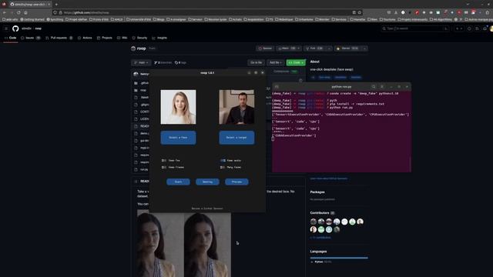Open the GitHub hamburger navigation menu

point(6,28)
